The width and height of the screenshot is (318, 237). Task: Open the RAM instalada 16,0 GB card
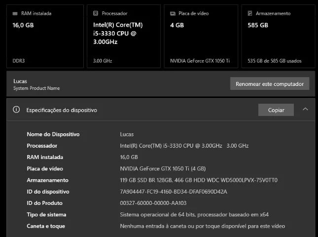[45, 37]
